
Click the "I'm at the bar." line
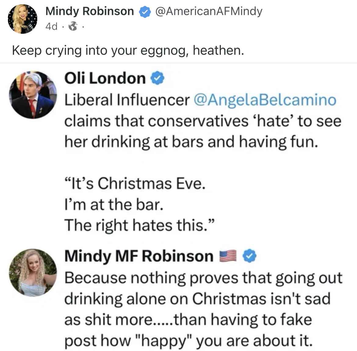click(114, 204)
